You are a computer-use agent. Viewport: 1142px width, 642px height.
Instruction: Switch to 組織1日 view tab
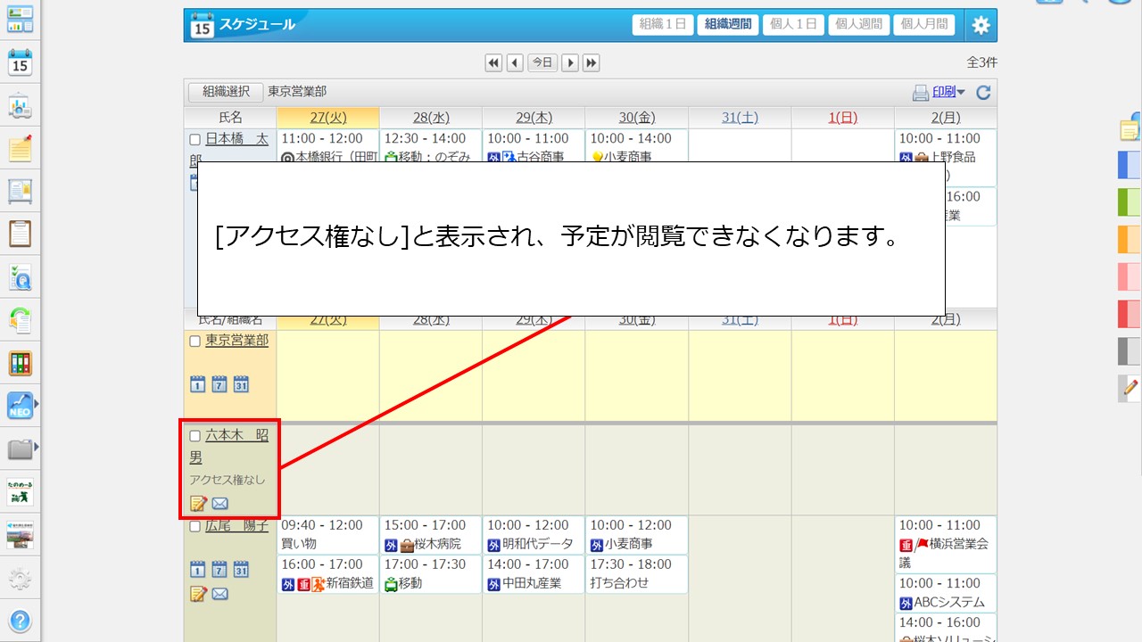tap(663, 25)
